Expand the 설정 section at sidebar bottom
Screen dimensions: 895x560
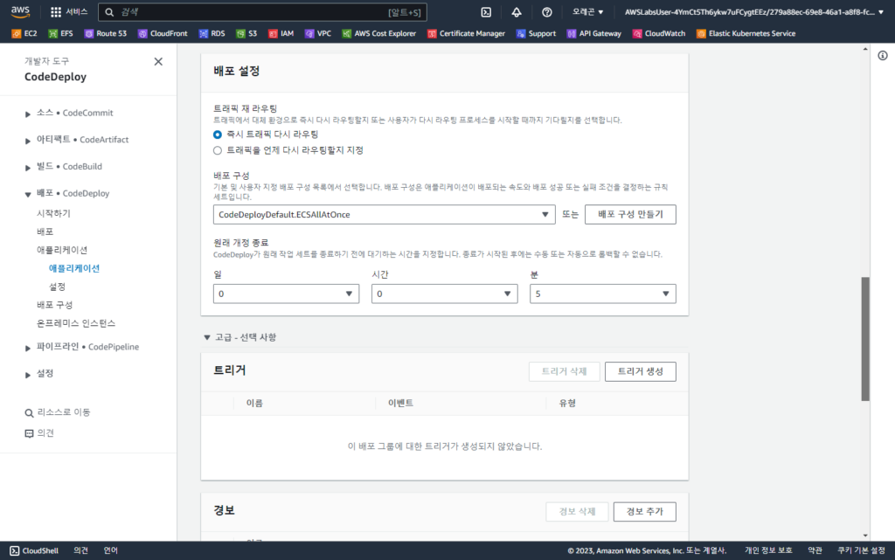[27, 375]
